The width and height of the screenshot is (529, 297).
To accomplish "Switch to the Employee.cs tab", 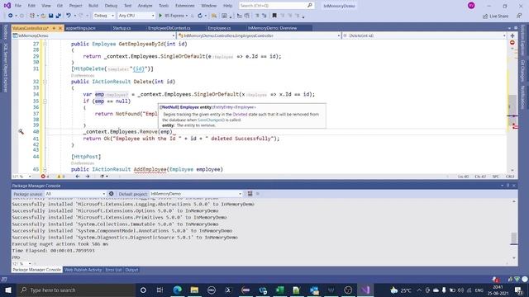I will point(219,28).
